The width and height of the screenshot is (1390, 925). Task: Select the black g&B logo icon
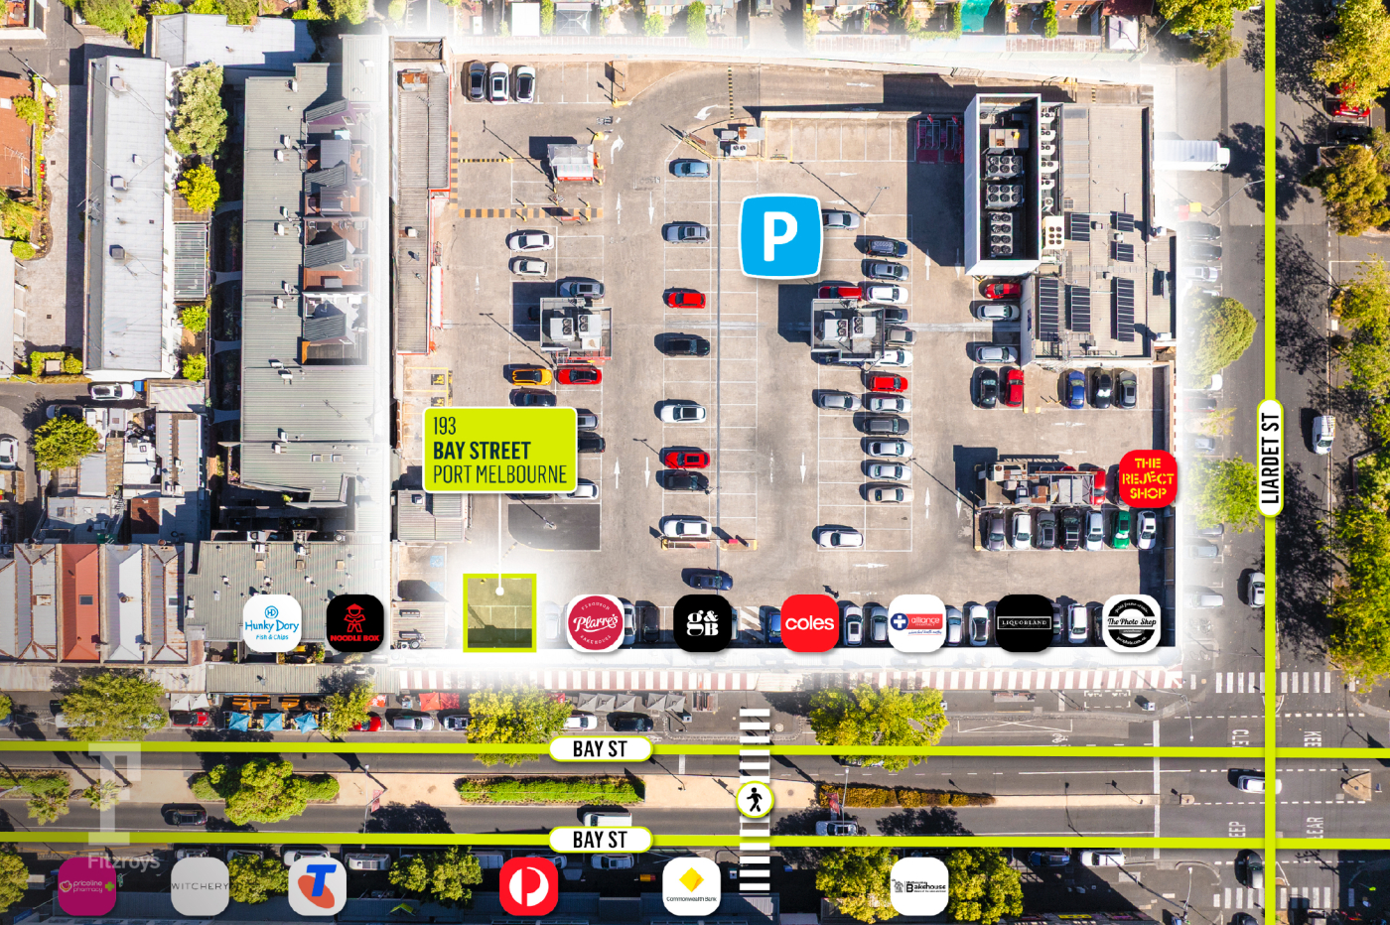(702, 623)
